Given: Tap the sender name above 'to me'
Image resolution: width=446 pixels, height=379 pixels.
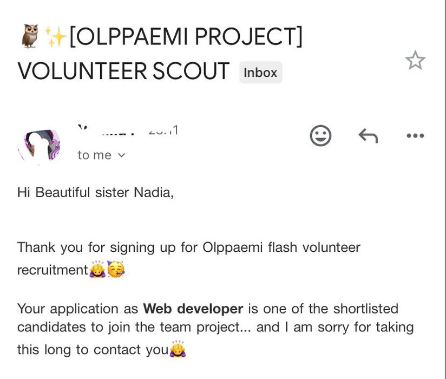Looking at the screenshot, I should pyautogui.click(x=106, y=130).
